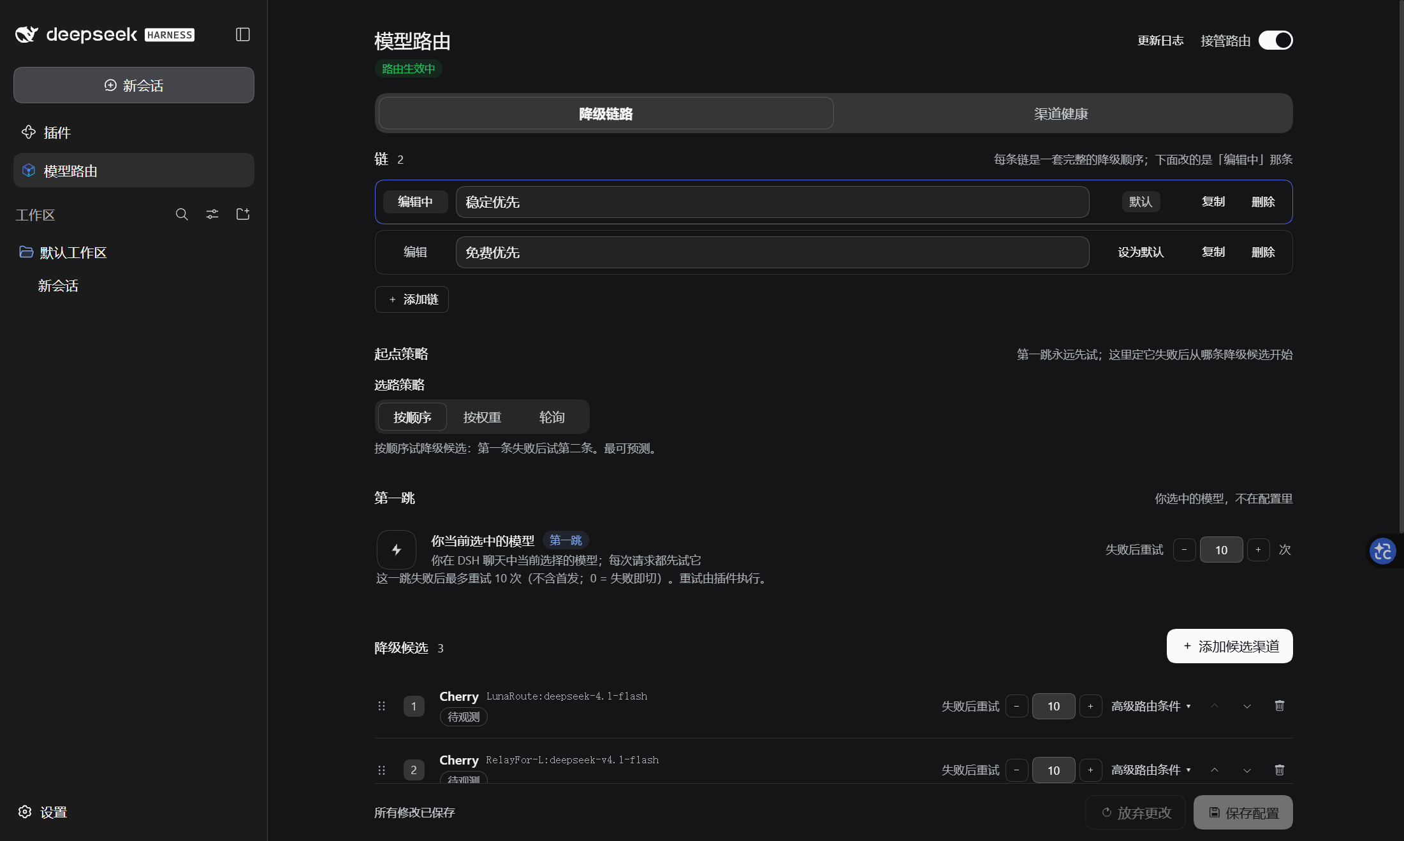This screenshot has width=1404, height=841.
Task: Expand 高级路由条件 for RelayFor-L candidate
Action: click(1151, 770)
